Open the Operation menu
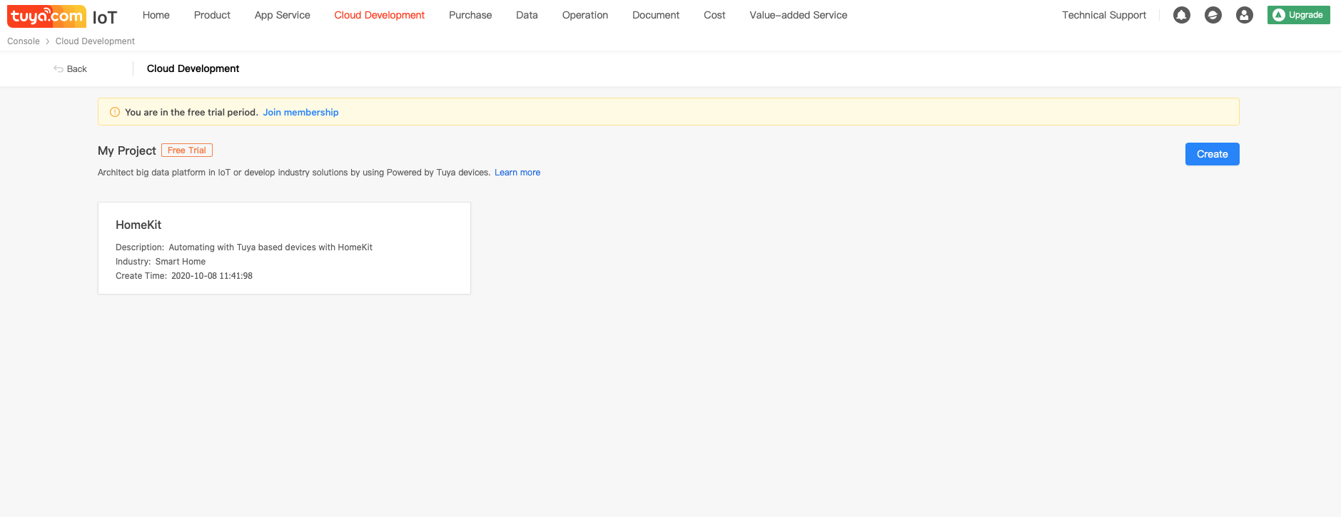1341x517 pixels. 585,15
